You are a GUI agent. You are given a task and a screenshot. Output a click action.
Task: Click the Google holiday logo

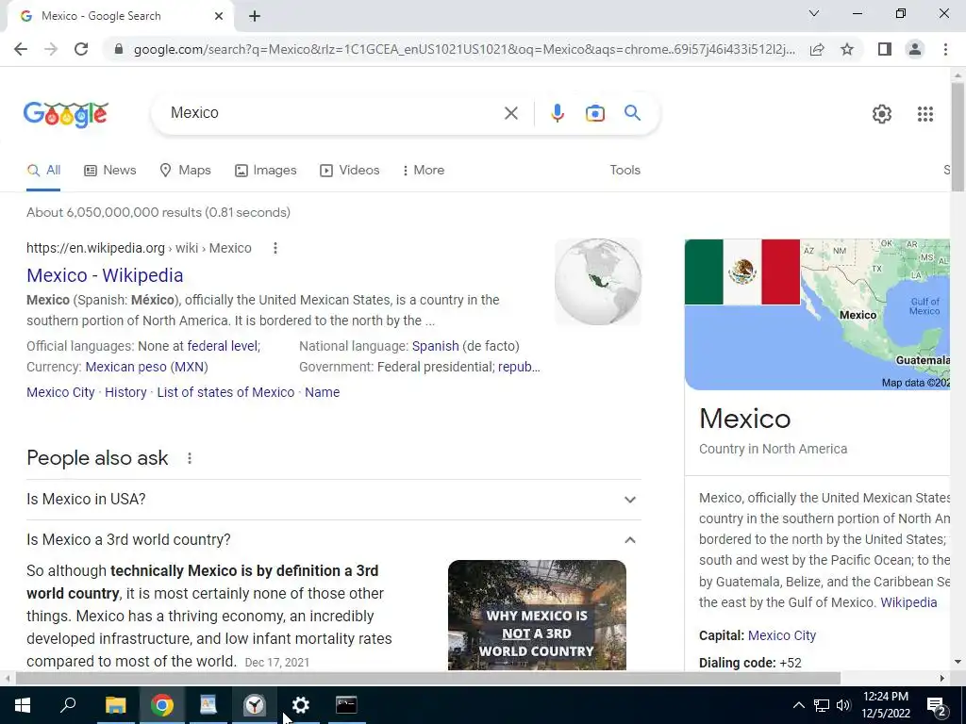point(66,114)
